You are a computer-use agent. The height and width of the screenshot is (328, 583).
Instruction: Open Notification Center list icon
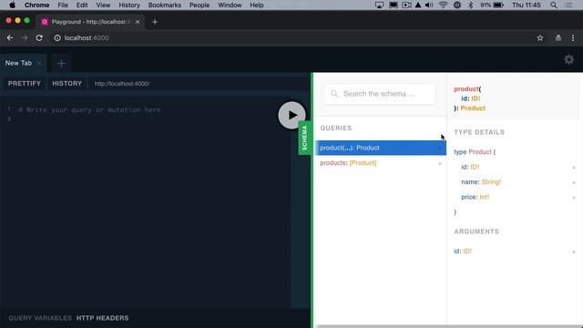[x=568, y=5]
